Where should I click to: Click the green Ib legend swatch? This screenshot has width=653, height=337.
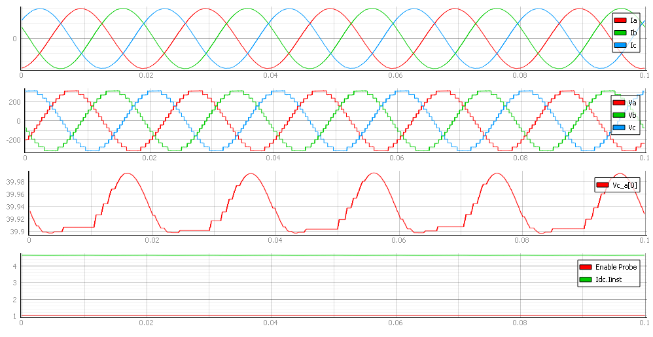click(621, 33)
